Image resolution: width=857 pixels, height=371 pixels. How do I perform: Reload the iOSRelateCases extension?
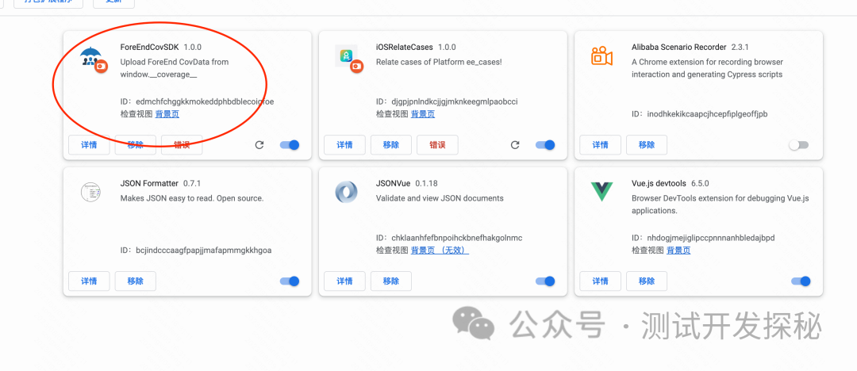pyautogui.click(x=515, y=145)
